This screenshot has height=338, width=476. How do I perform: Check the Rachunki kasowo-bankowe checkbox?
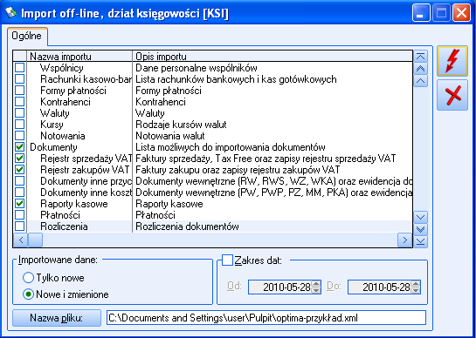(x=20, y=79)
